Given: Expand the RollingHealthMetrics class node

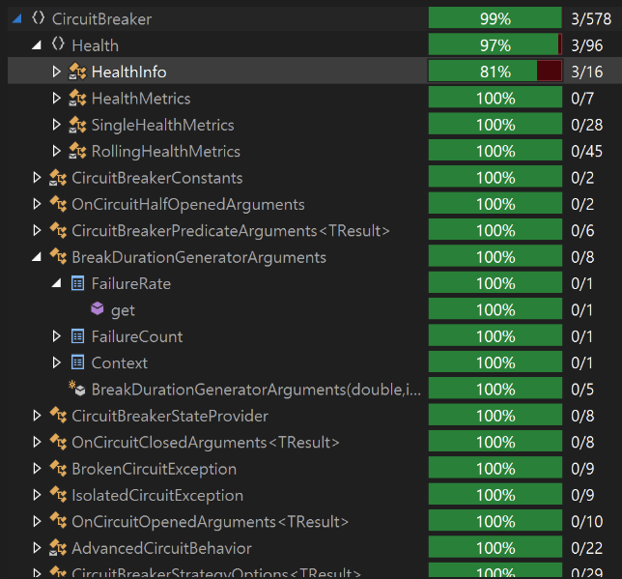Looking at the screenshot, I should pyautogui.click(x=56, y=152).
